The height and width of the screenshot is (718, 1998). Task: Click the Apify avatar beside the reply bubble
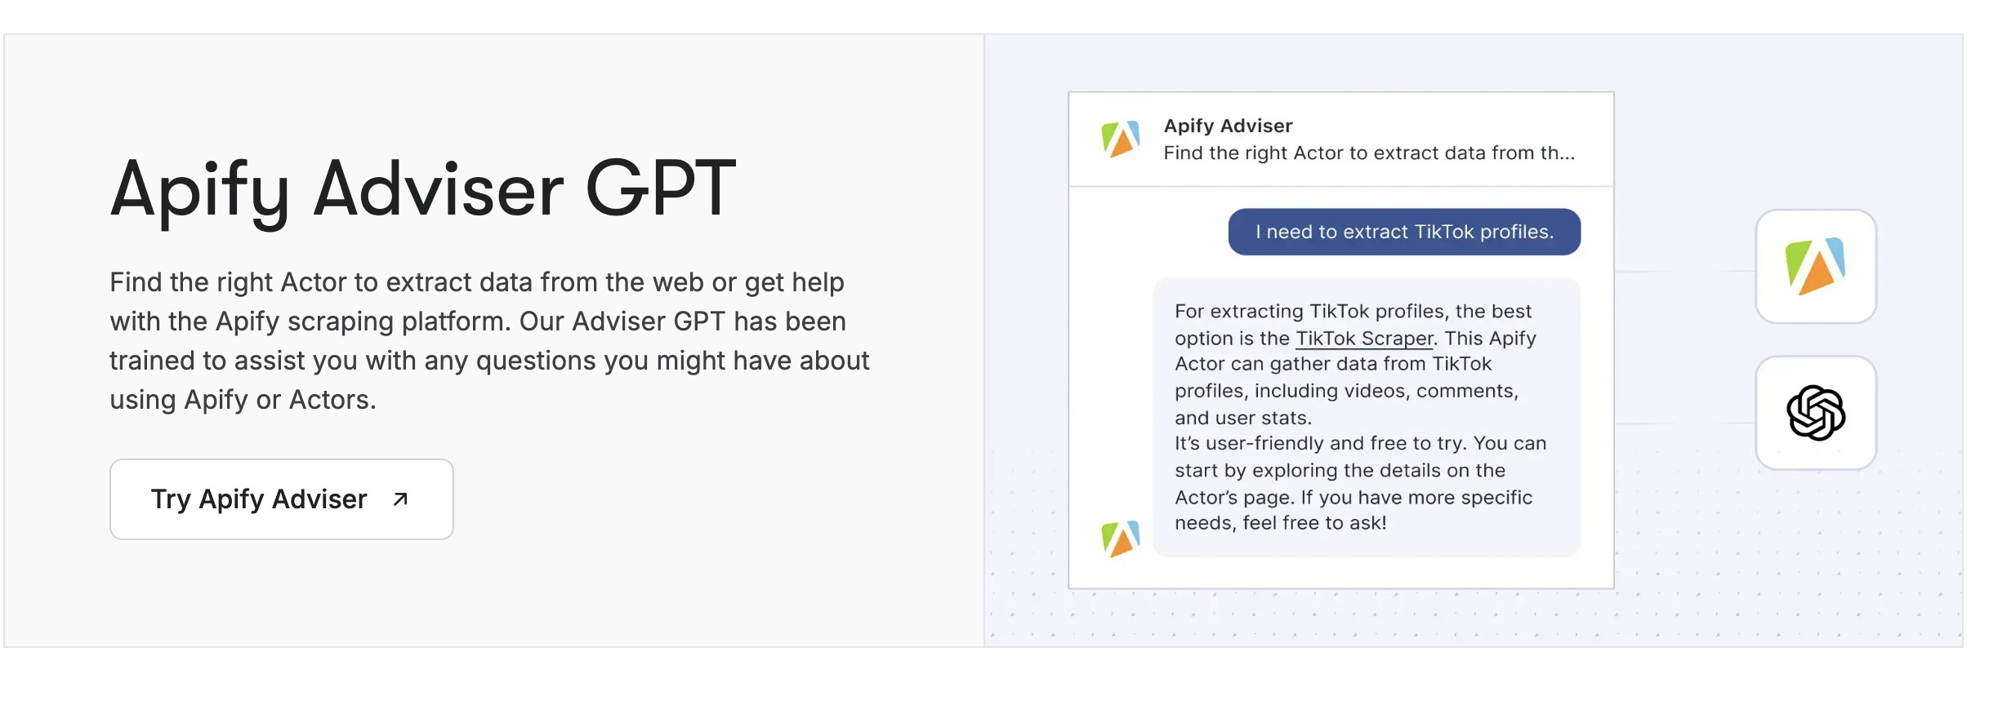tap(1120, 538)
